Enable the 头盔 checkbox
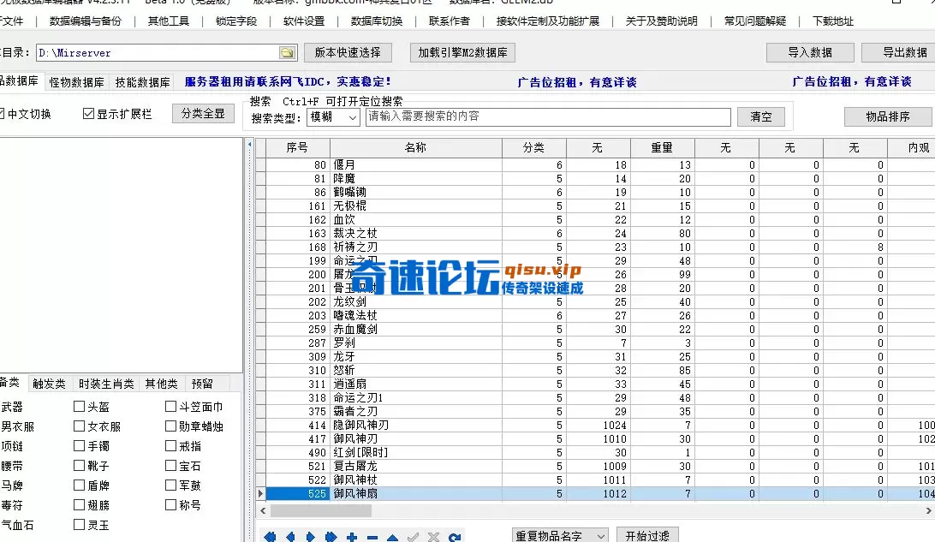Viewport: 935px width, 542px height. coord(77,406)
